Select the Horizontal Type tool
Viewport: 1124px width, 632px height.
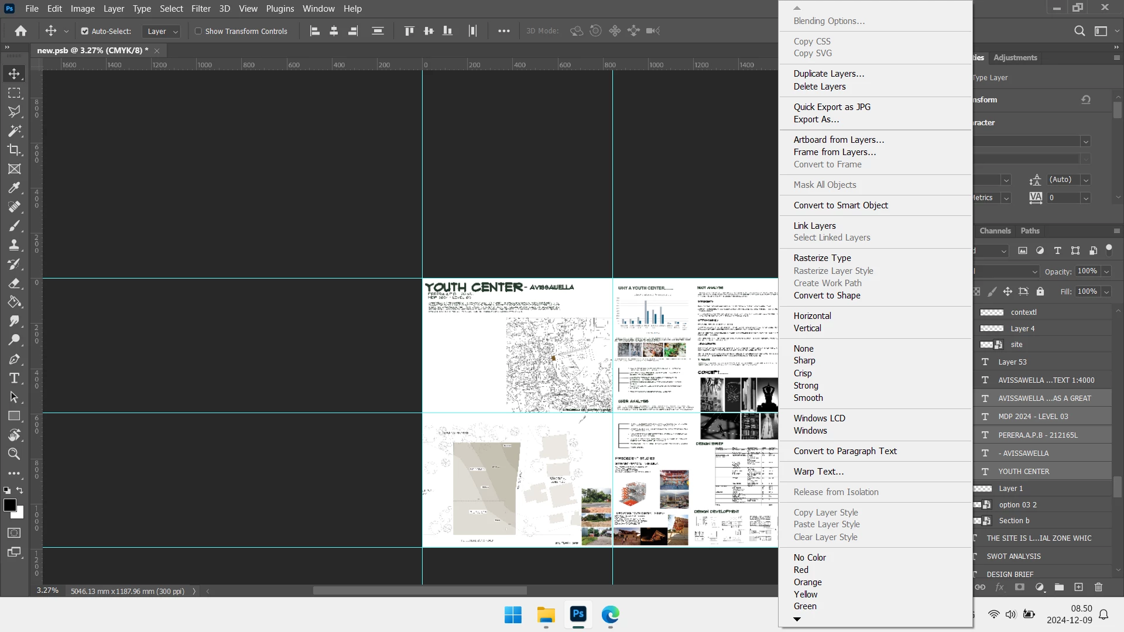(x=14, y=378)
